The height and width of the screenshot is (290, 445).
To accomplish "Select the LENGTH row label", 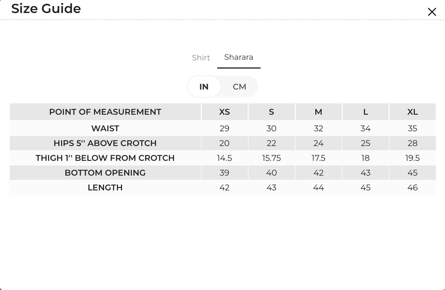I will coord(105,187).
